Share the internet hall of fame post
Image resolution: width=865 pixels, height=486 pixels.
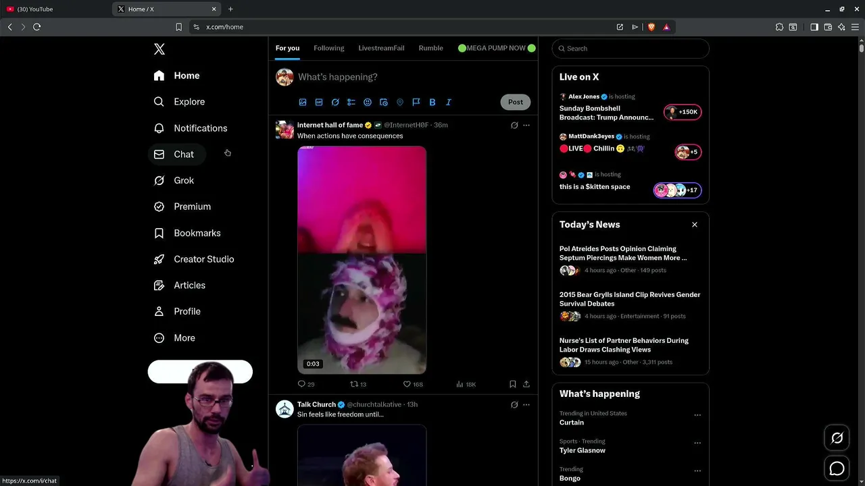(x=526, y=384)
